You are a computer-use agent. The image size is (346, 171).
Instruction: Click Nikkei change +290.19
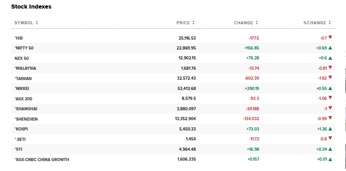click(x=252, y=89)
